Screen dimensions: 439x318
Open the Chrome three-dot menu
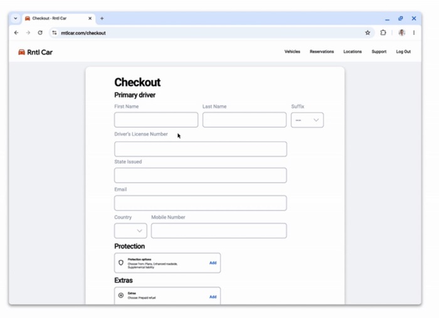click(414, 33)
